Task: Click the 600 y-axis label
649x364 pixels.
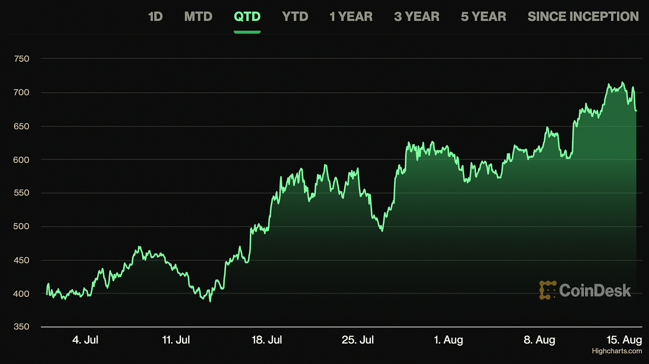Action: click(x=21, y=160)
